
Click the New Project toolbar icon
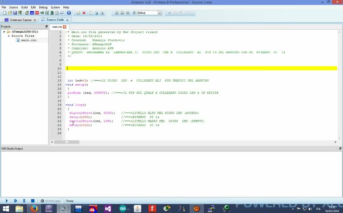[4, 13]
